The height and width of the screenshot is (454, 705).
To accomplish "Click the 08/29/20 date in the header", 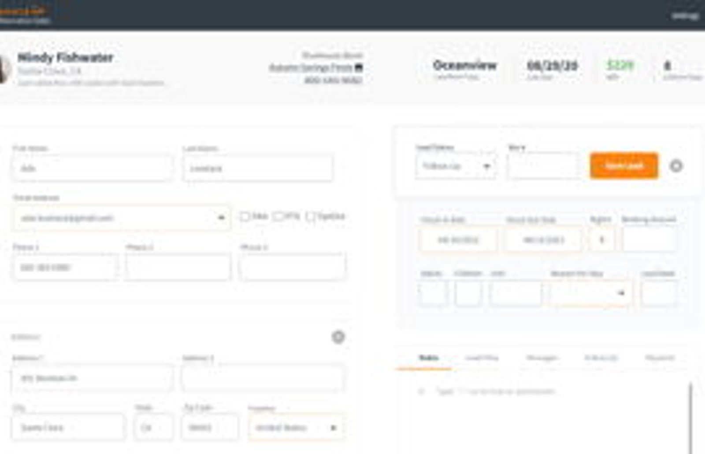I will (x=552, y=66).
